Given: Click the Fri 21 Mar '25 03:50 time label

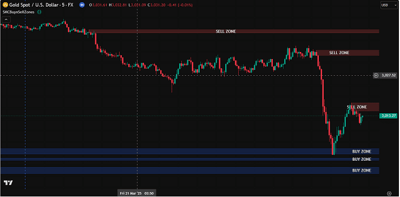Looking at the screenshot, I should pos(137,193).
